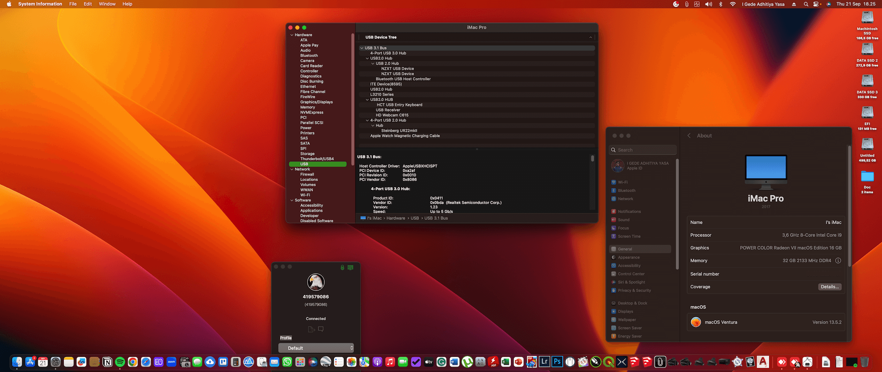Click I's iMac in the path bar

click(371, 218)
